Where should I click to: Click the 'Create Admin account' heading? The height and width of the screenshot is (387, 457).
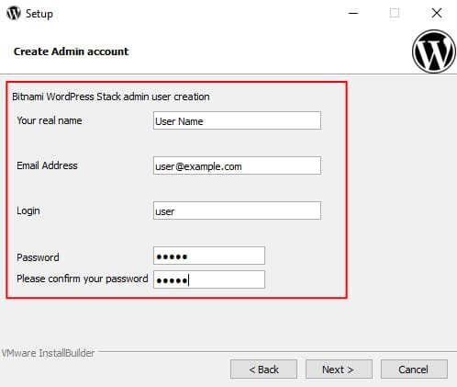[72, 51]
